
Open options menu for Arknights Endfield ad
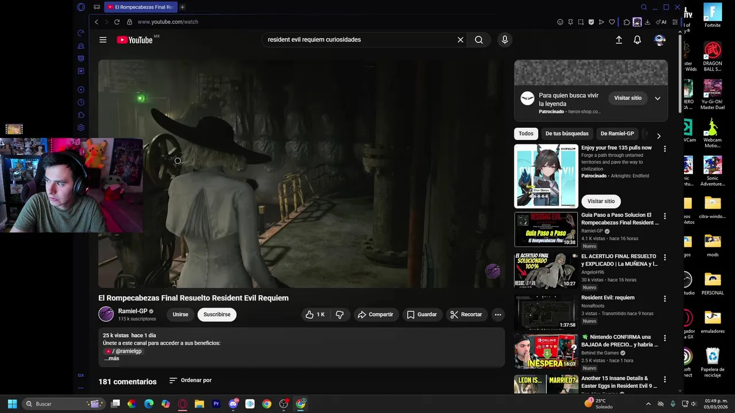click(665, 149)
